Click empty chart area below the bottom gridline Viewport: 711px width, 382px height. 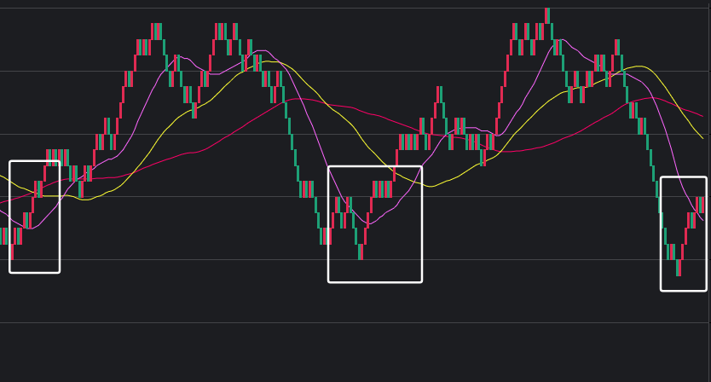click(x=341, y=354)
